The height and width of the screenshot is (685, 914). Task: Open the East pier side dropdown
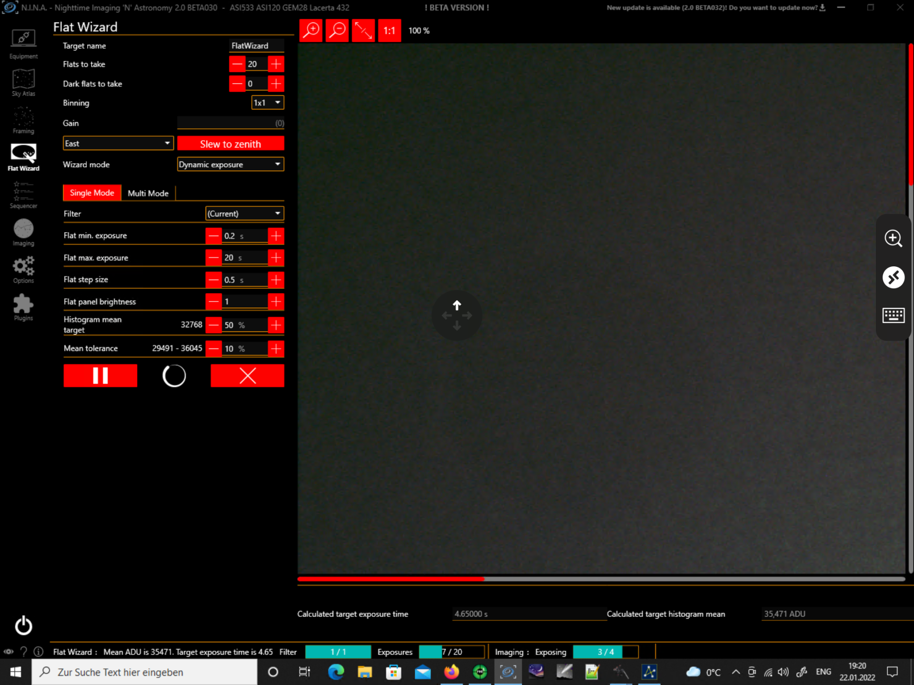coord(118,143)
